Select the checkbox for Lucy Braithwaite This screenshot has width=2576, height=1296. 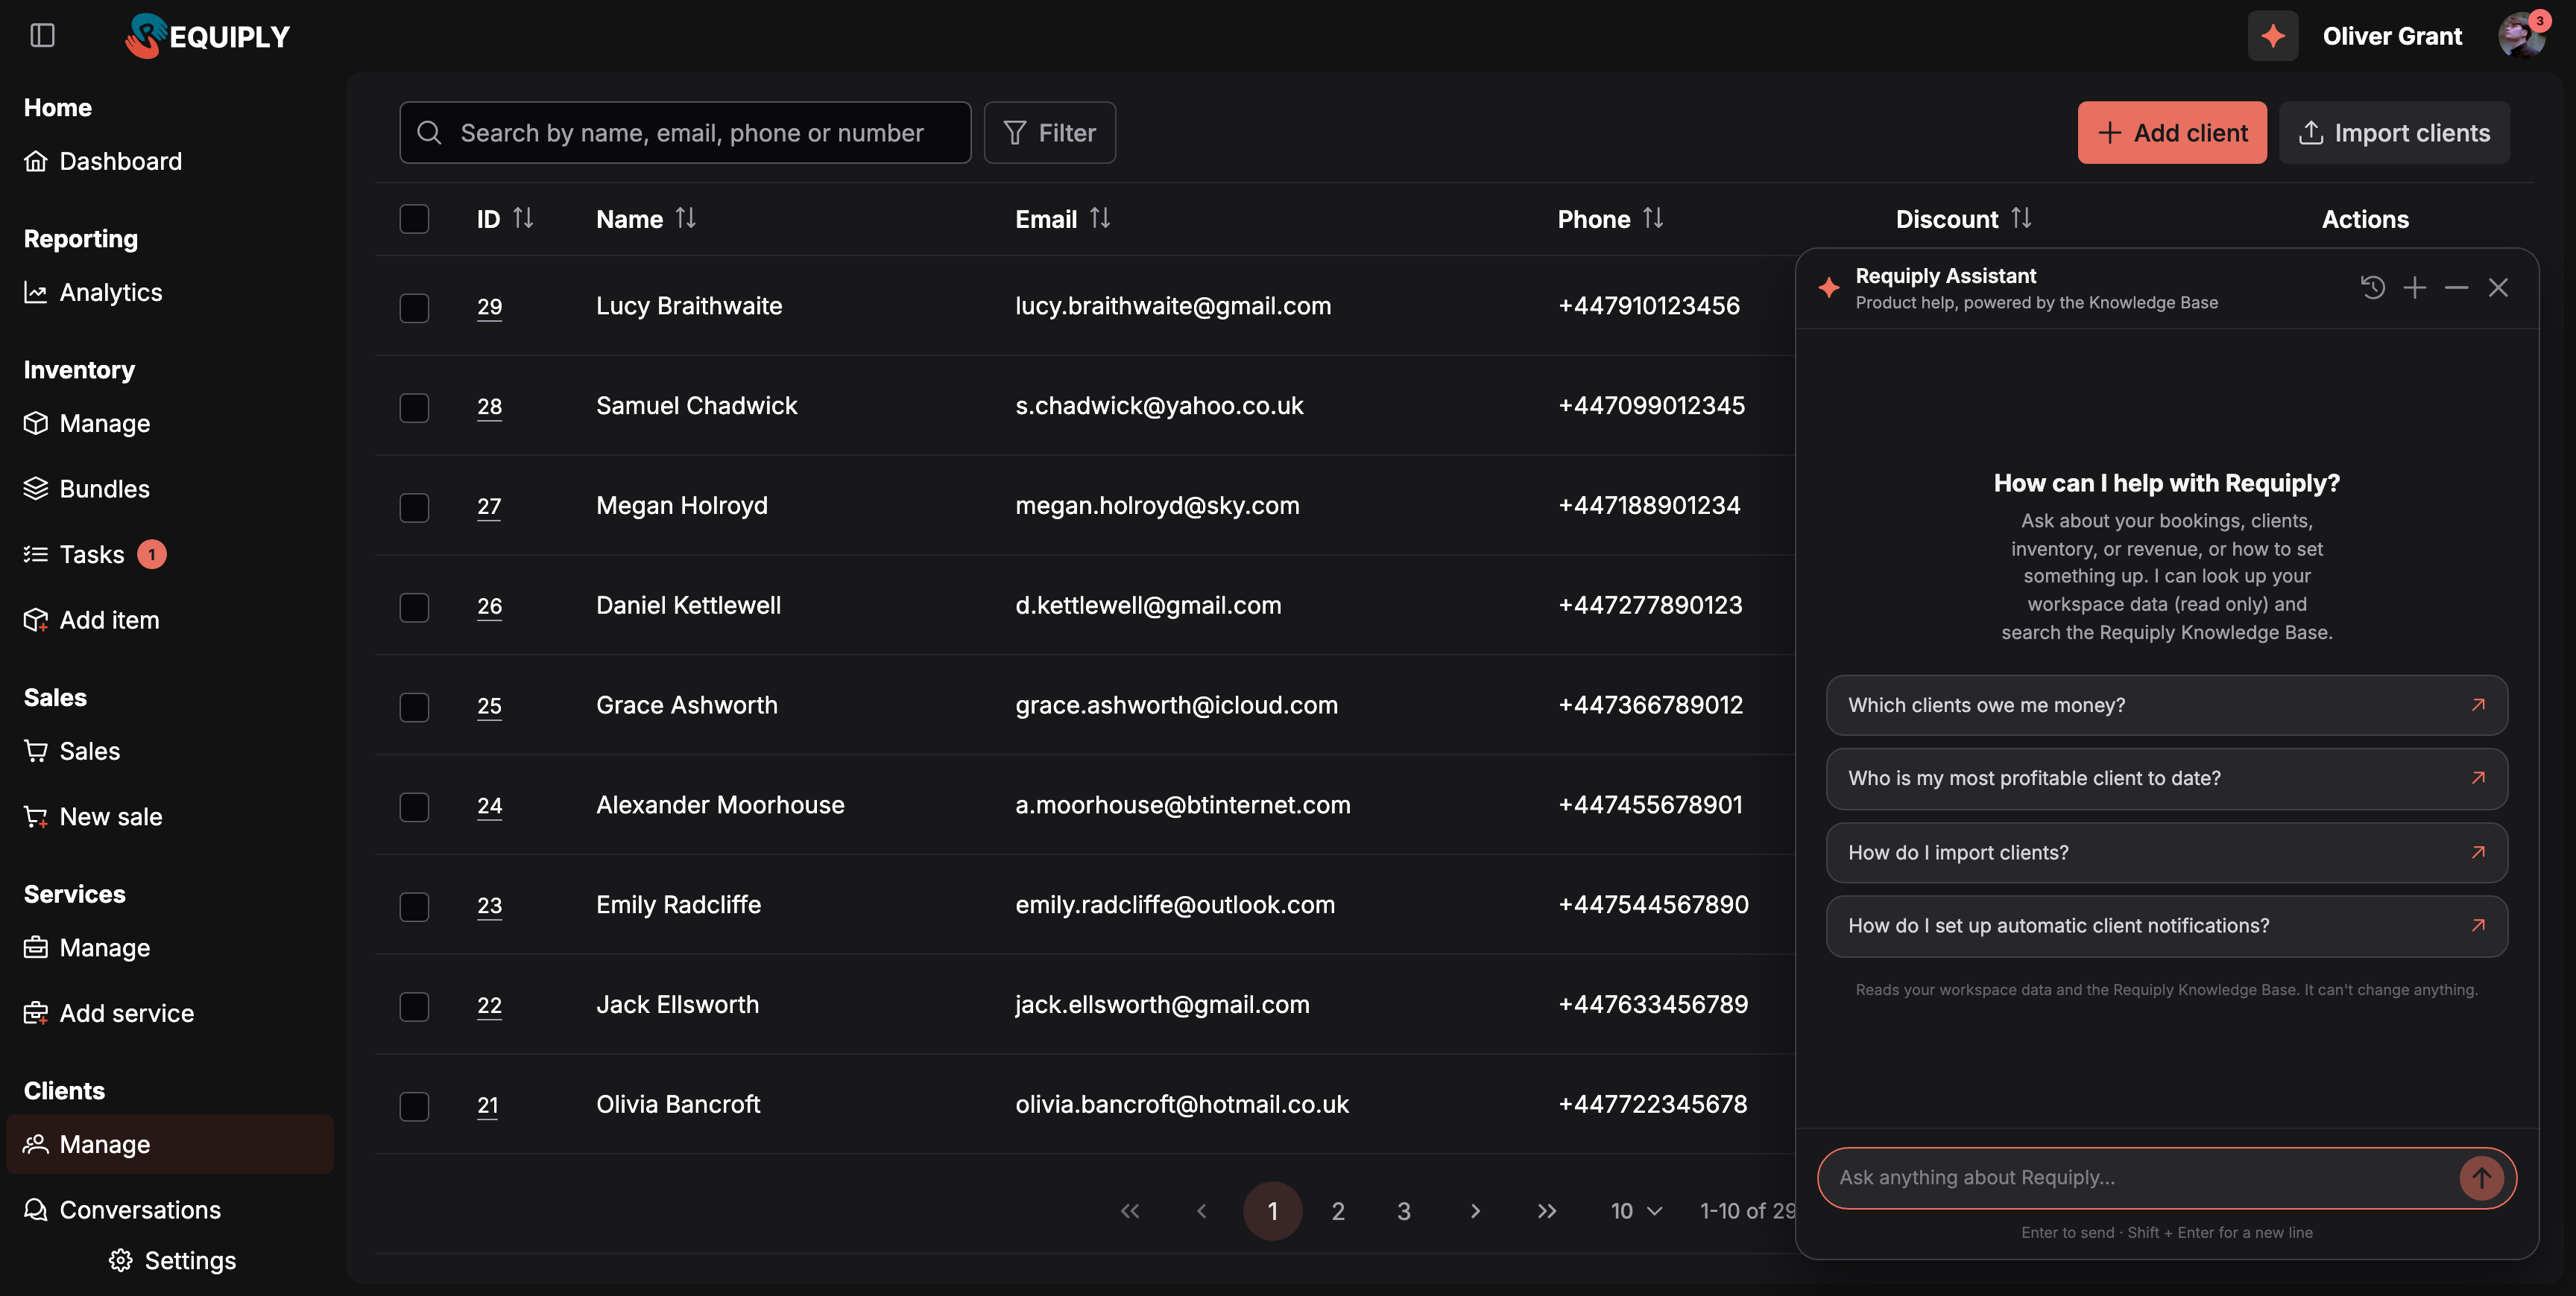tap(414, 307)
